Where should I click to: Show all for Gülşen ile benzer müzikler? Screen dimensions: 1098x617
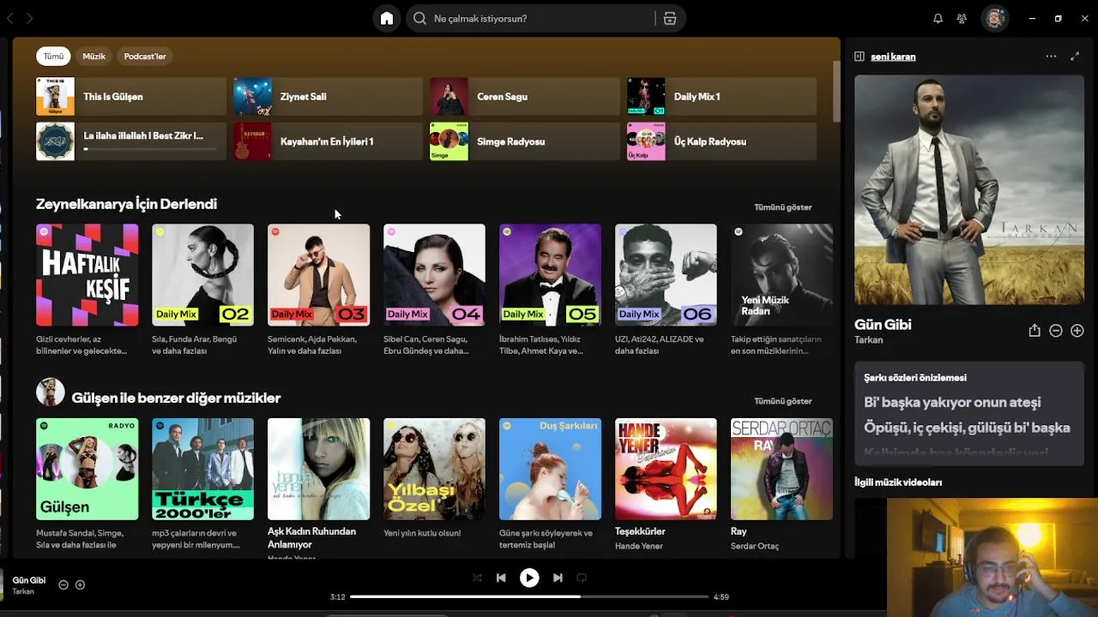click(782, 401)
